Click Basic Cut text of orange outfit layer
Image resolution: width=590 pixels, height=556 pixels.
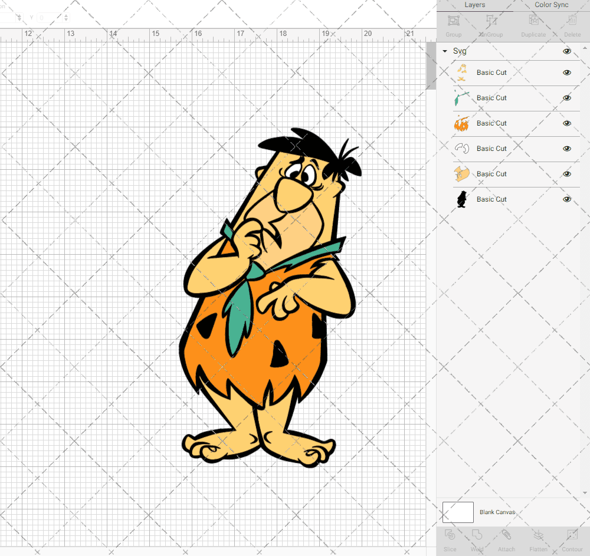[x=491, y=123]
